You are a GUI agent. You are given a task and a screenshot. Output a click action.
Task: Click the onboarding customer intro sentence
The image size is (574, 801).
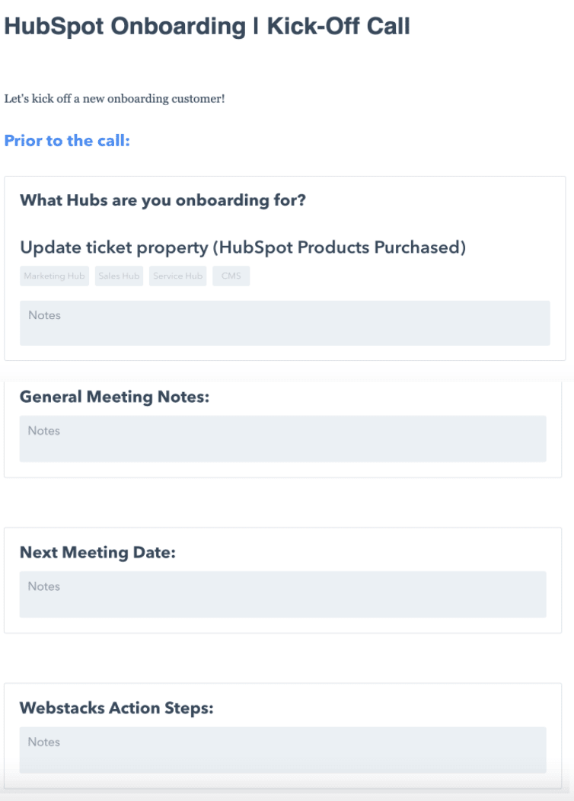[x=113, y=97]
